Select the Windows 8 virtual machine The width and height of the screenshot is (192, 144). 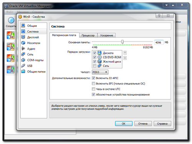click(10, 69)
